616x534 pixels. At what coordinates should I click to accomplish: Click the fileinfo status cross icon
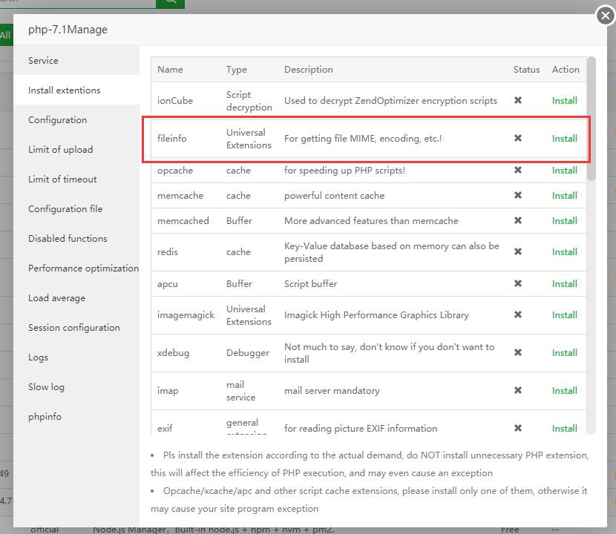[x=518, y=138]
